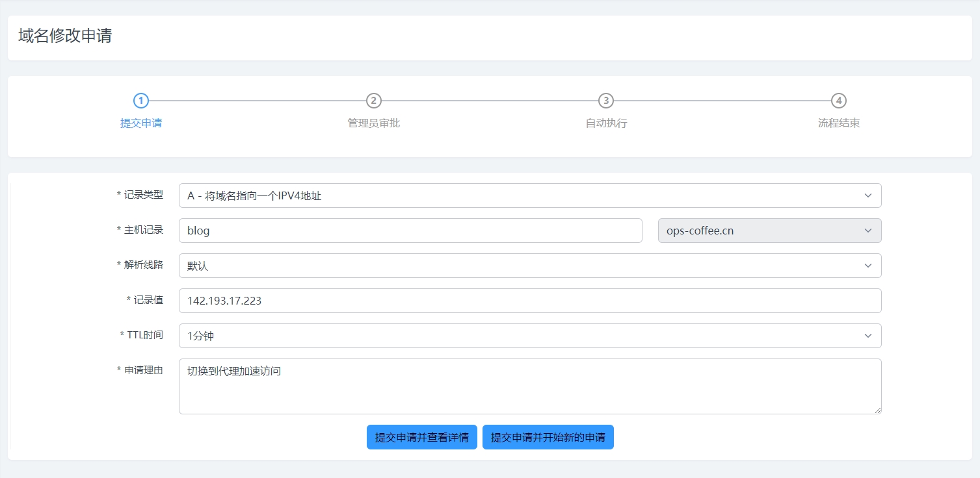Select the 提交申请 step label
Screen dimensions: 980x478
pos(141,123)
